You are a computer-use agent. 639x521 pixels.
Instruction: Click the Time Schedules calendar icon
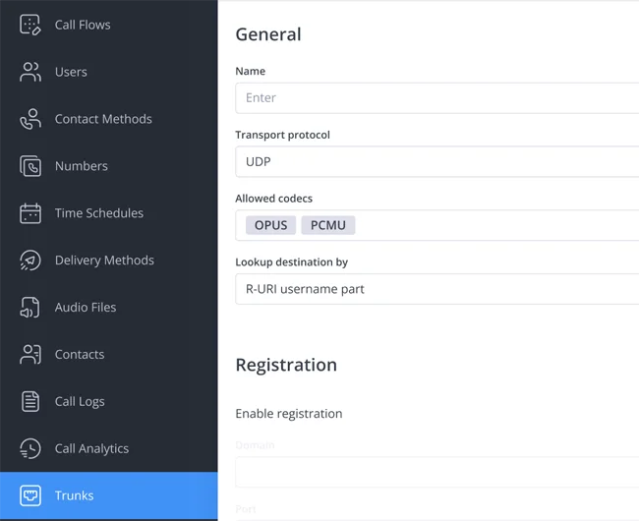pos(30,213)
